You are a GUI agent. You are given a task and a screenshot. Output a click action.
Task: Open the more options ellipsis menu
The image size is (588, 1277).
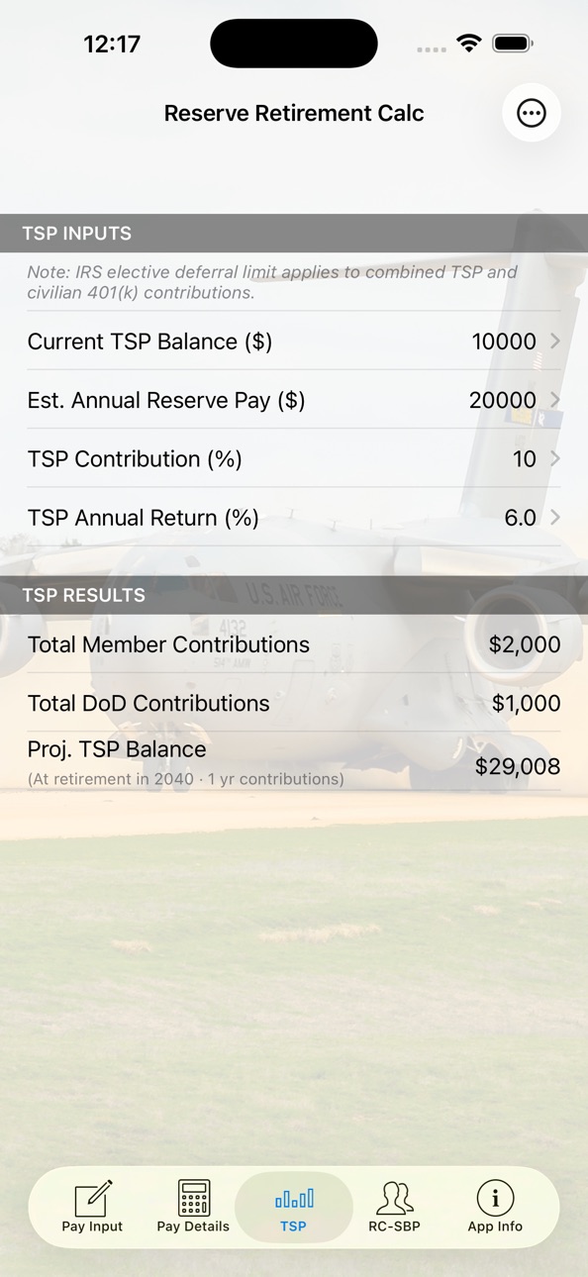coord(532,113)
